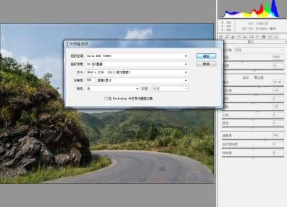Open the Detail sharpening panel icon
287x207 pixels.
coord(233,37)
